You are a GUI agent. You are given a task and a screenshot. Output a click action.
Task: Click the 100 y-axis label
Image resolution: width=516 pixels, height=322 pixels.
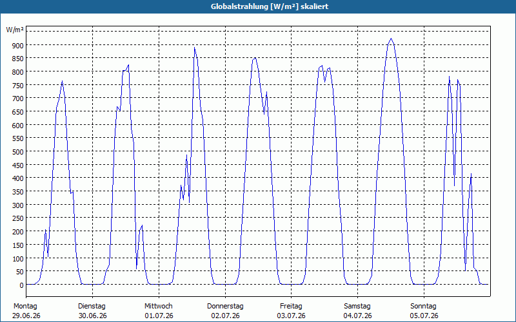point(18,259)
